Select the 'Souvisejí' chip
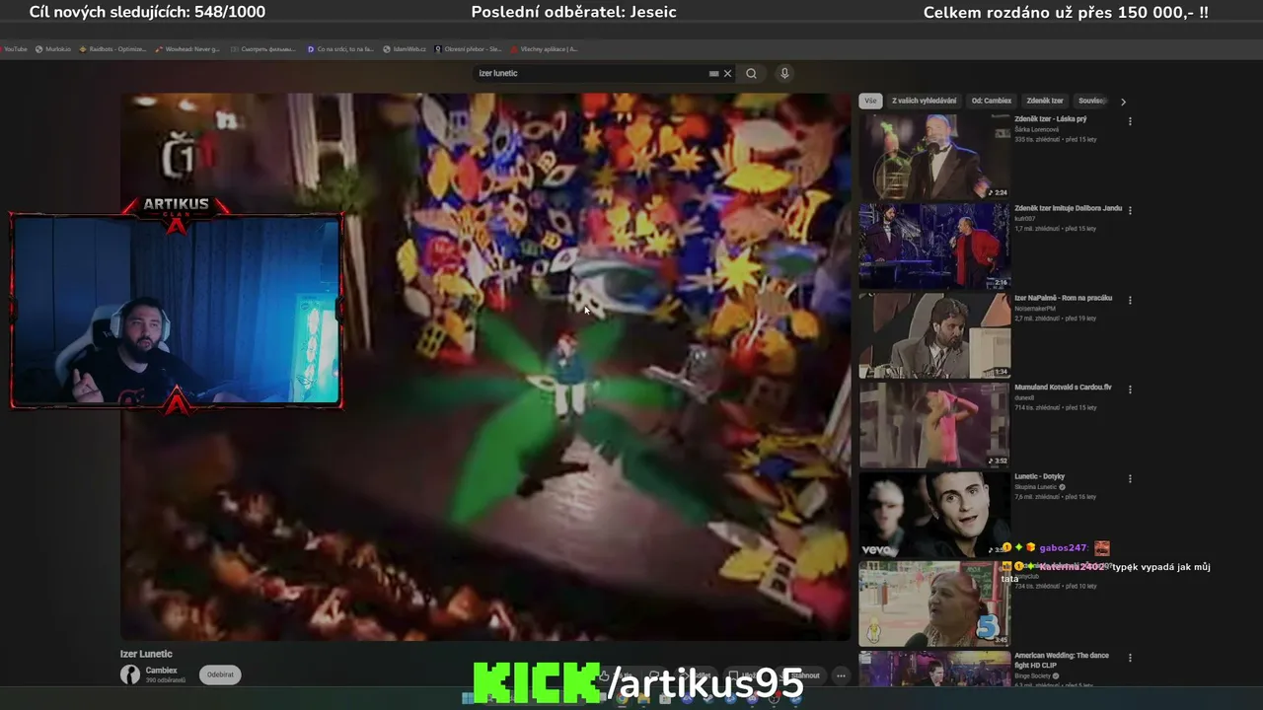The width and height of the screenshot is (1263, 710). [1090, 101]
